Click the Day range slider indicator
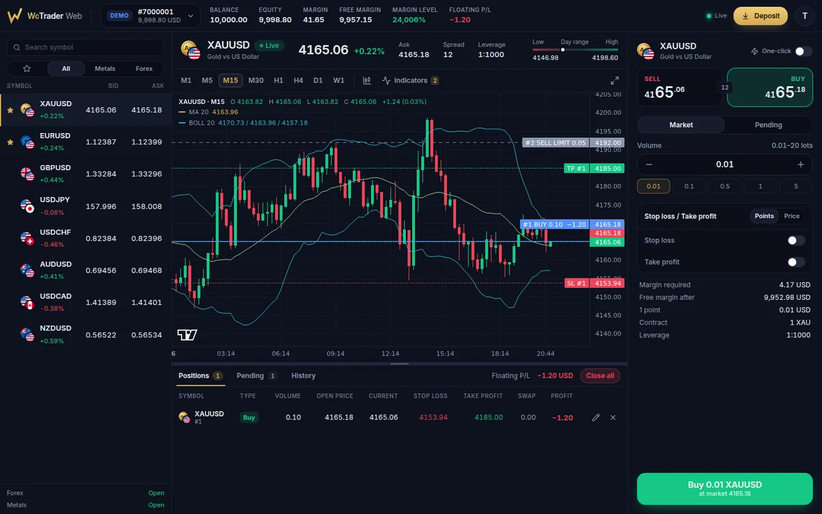 pyautogui.click(x=563, y=49)
